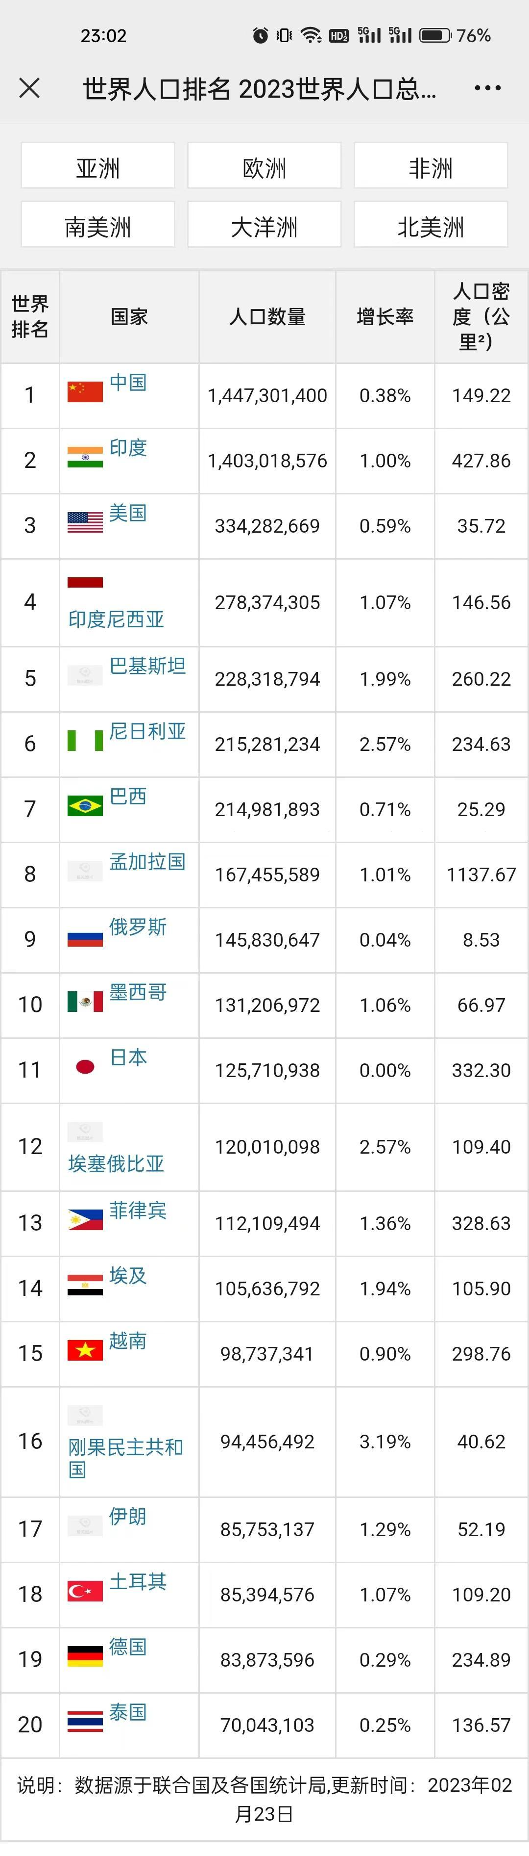
Task: Tap the Turkey flag icon
Action: (85, 1591)
